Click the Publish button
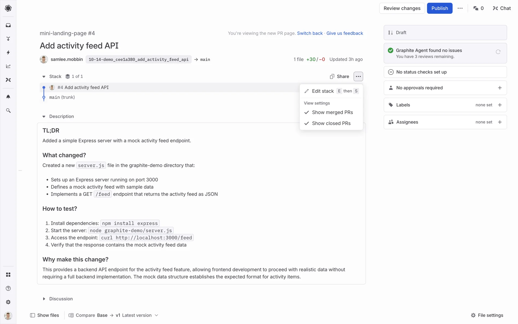Viewport: 518px width, 324px height. tap(439, 8)
